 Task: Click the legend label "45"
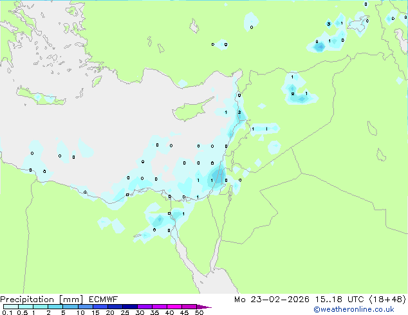[184, 312]
